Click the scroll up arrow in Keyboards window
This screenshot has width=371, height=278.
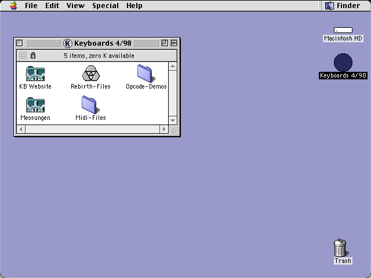173,66
